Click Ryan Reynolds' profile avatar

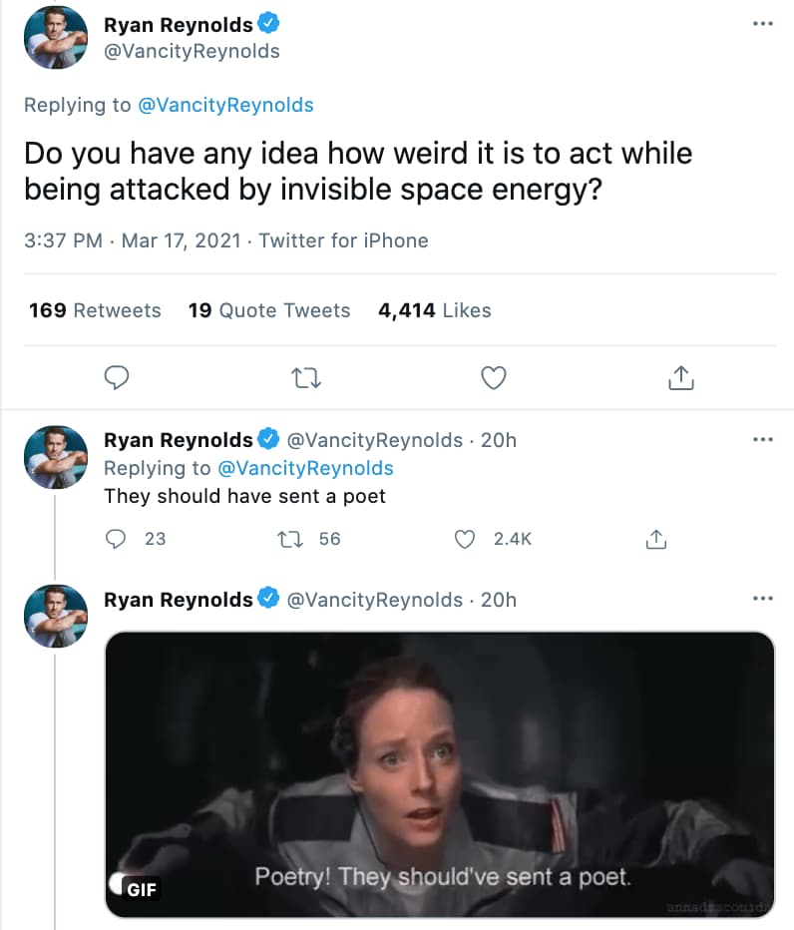click(56, 37)
